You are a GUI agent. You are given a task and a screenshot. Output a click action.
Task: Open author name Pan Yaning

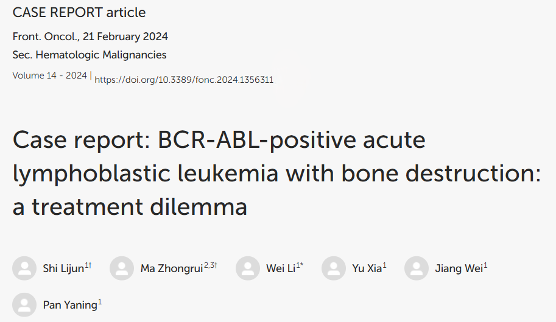(x=70, y=305)
